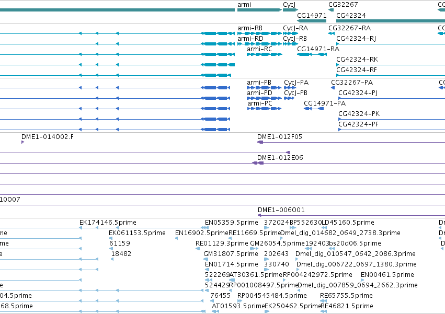Click the armi gene bar

click(259, 10)
